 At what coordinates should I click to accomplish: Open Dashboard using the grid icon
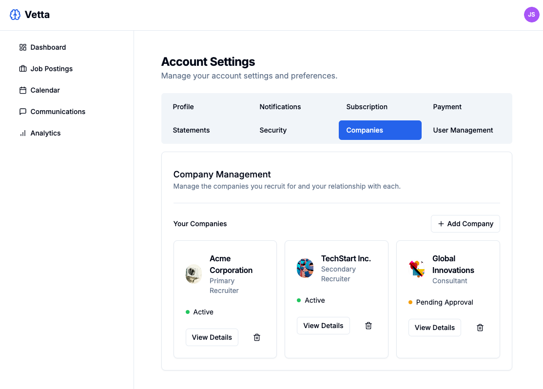click(22, 47)
